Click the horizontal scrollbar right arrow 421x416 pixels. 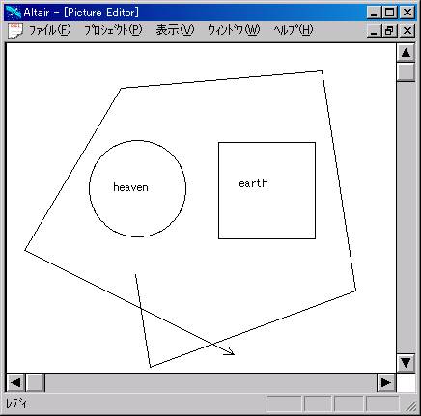tap(385, 382)
